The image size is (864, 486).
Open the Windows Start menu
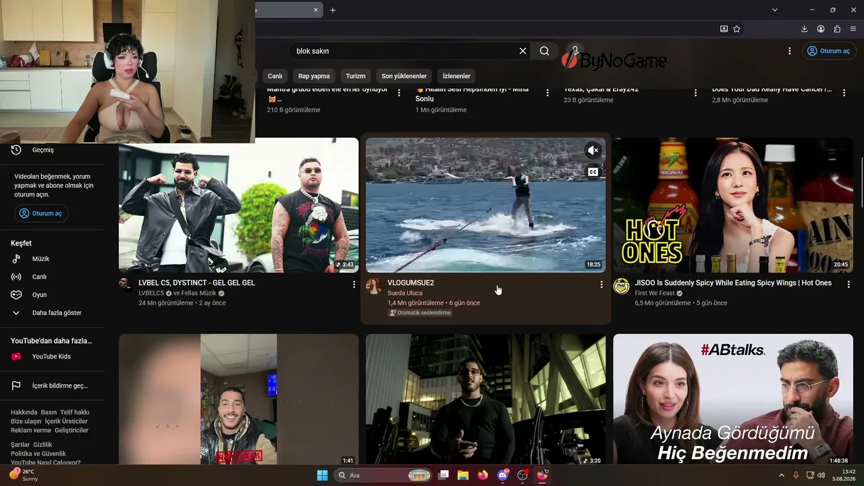[322, 475]
